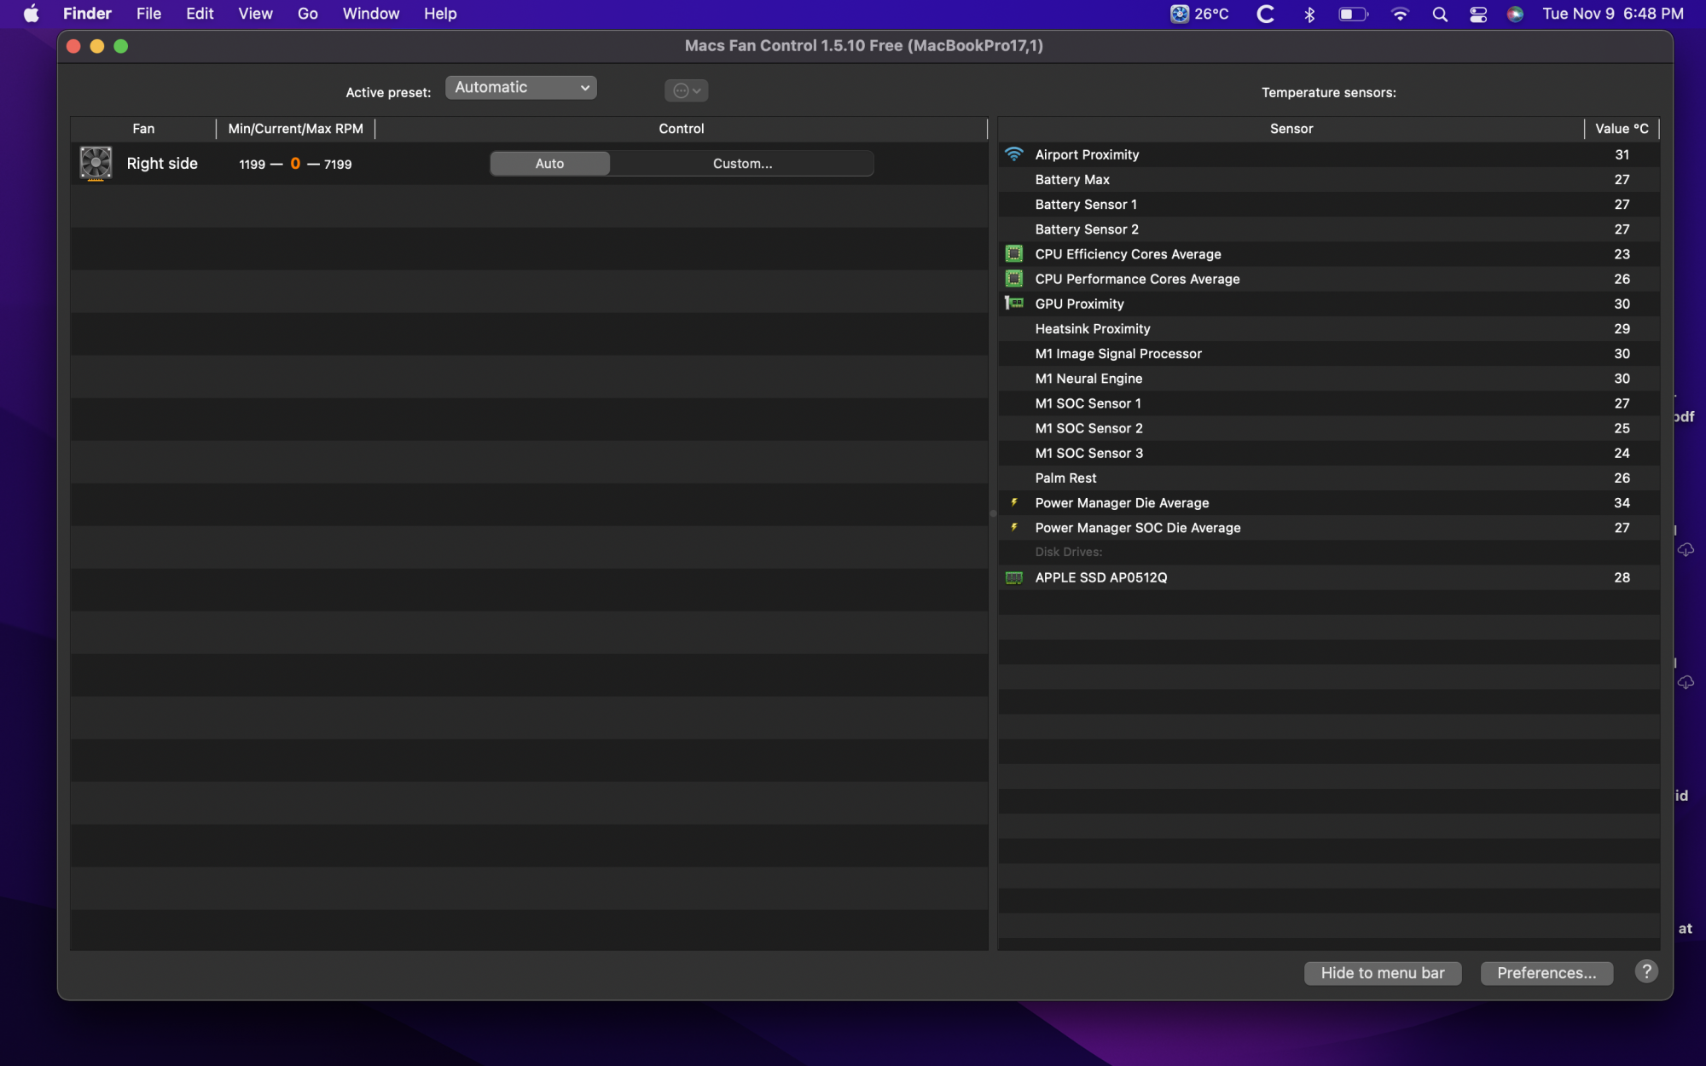Click the Power Manager Die Average bolt icon
Viewport: 1706px width, 1066px height.
(x=1013, y=503)
